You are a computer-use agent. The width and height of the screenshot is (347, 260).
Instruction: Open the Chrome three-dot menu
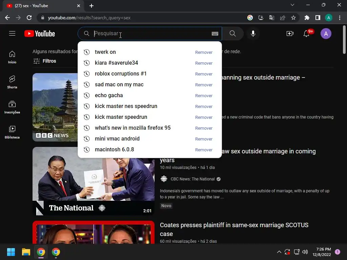tap(340, 18)
